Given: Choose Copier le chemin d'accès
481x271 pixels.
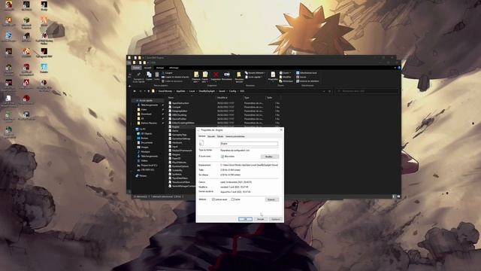Looking at the screenshot, I should pyautogui.click(x=175, y=77).
